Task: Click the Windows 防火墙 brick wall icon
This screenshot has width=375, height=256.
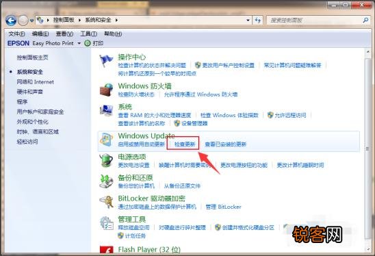Action: coord(107,90)
